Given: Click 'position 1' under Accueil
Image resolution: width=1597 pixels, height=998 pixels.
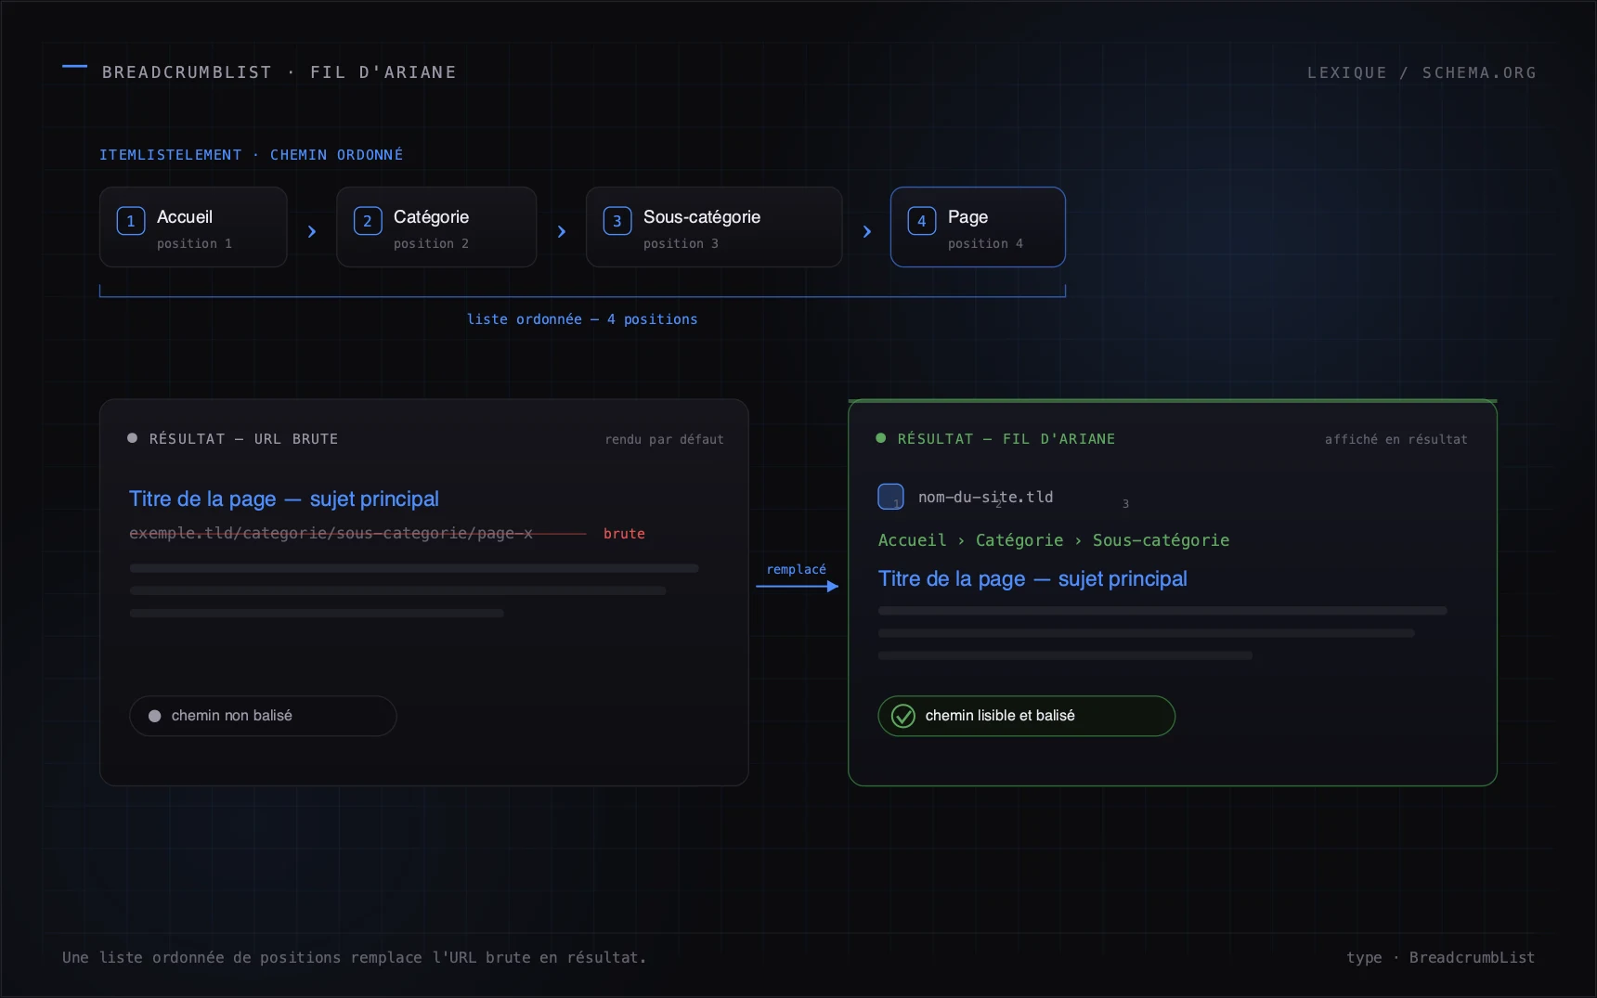Looking at the screenshot, I should point(195,243).
